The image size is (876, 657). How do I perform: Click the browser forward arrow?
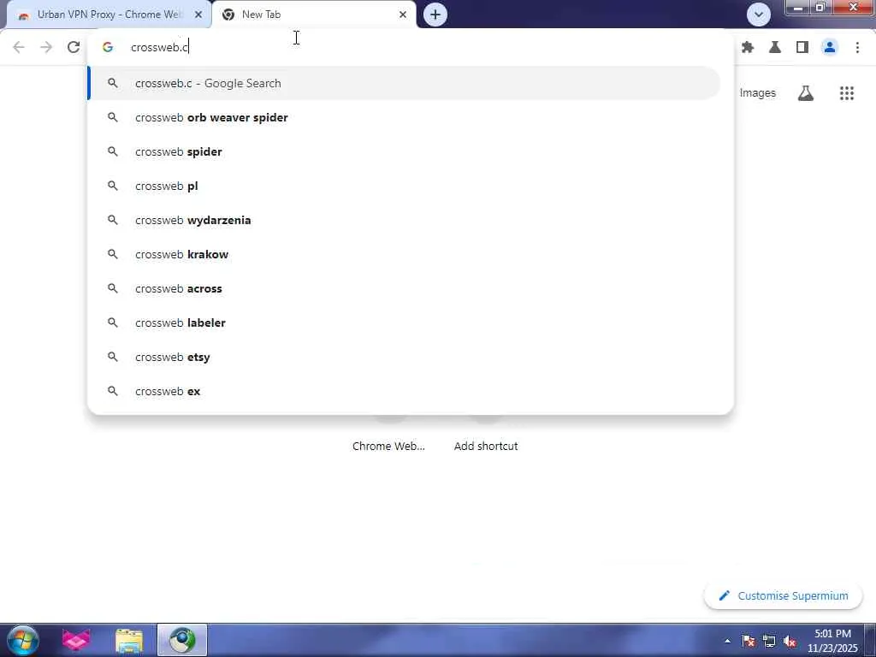click(x=46, y=48)
